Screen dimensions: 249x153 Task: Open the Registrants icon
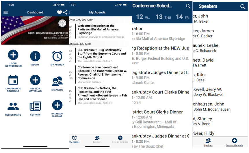(13, 109)
